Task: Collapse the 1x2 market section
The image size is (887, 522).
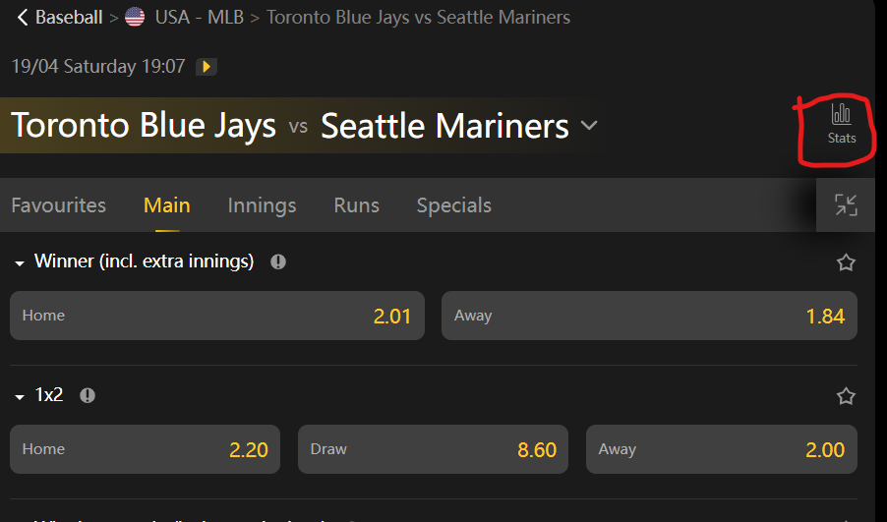Action: tap(20, 396)
